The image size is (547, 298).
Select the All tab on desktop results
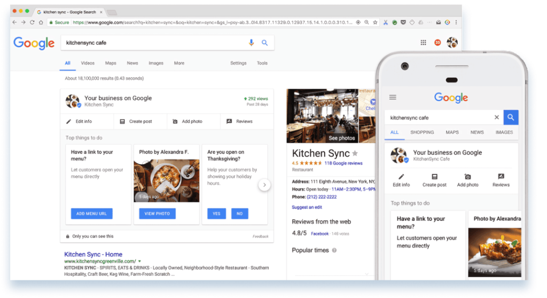tap(67, 63)
